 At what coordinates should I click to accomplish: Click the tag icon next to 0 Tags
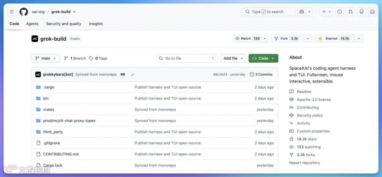pos(91,58)
